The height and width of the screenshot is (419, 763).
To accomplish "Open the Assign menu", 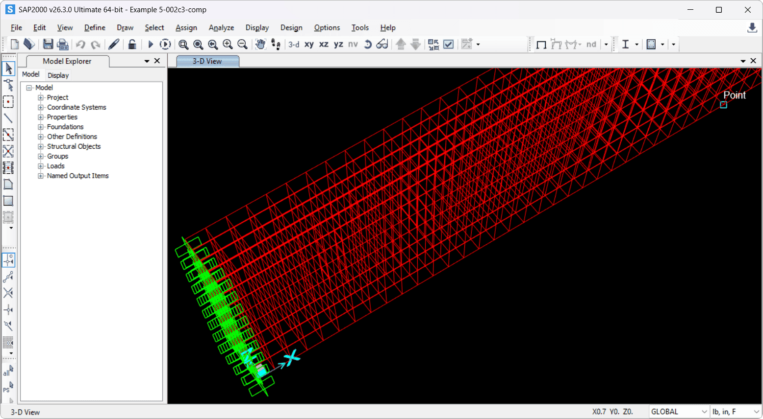I will (x=186, y=28).
